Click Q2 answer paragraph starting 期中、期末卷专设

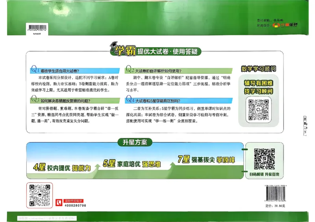178,84
